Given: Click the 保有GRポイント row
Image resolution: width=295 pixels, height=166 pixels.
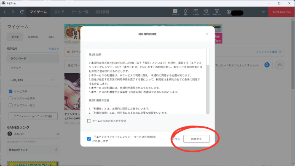Looking at the screenshot, I should tap(33, 150).
